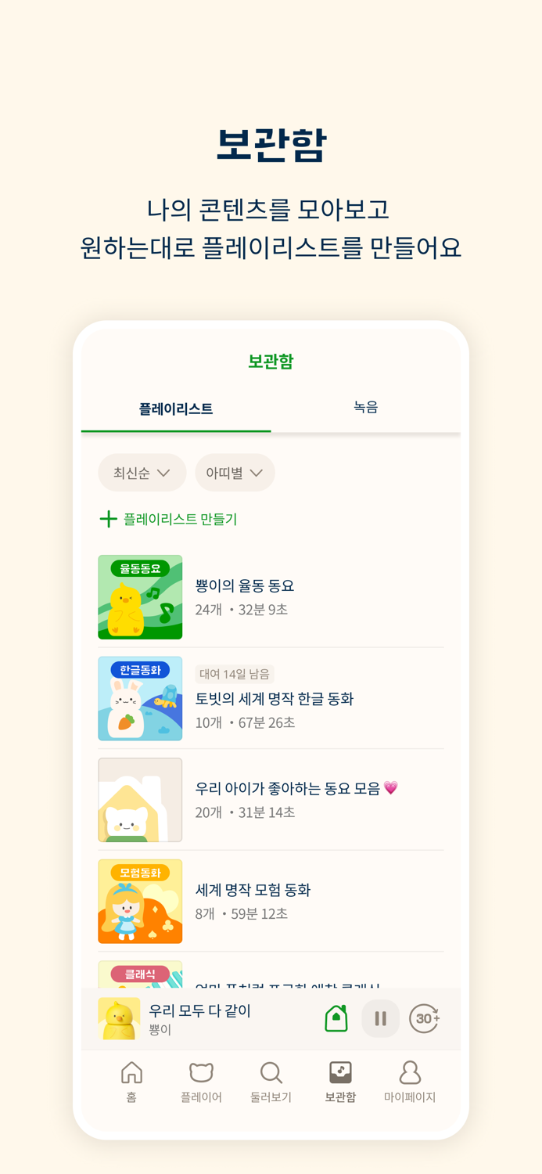Expand the 최신순 chevron arrow
The width and height of the screenshot is (542, 1174).
tap(164, 473)
